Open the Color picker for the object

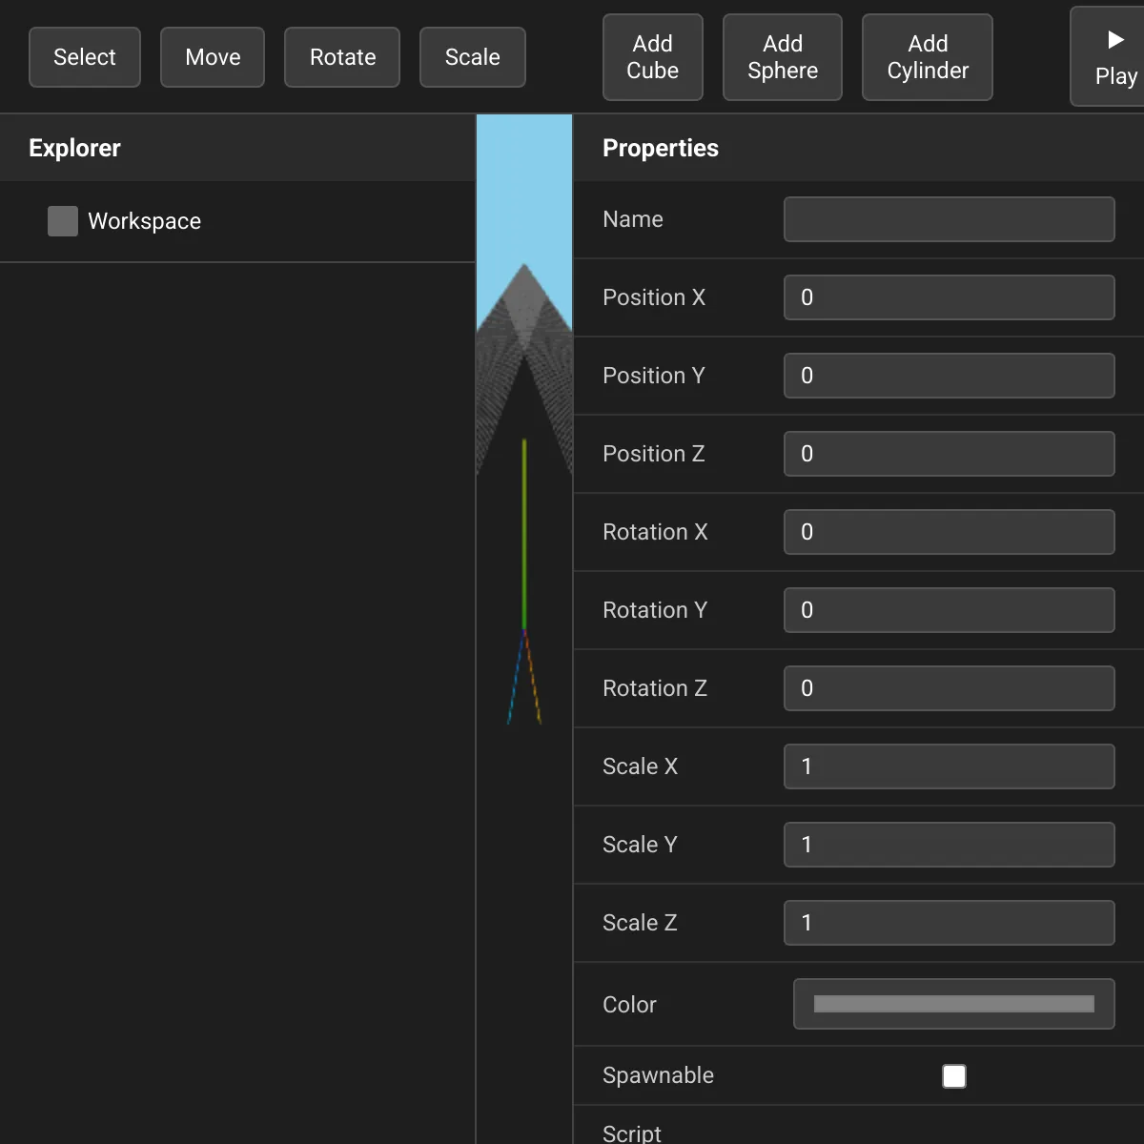pos(953,1004)
